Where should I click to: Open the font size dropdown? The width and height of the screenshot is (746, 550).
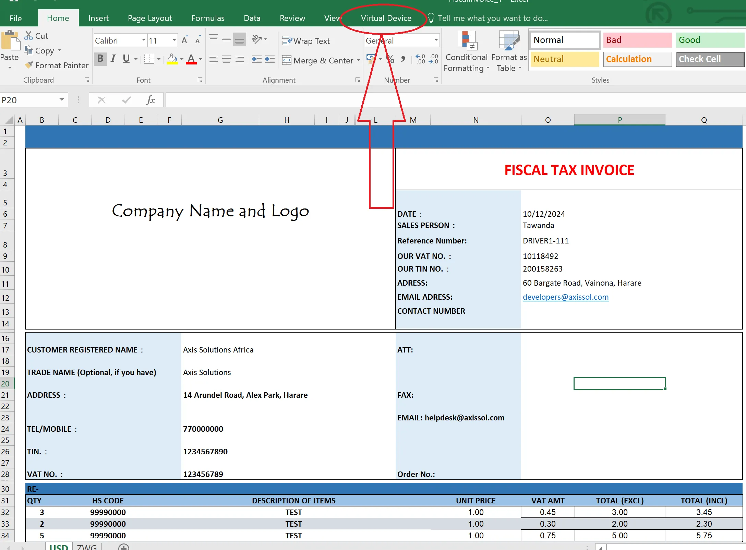pos(174,40)
